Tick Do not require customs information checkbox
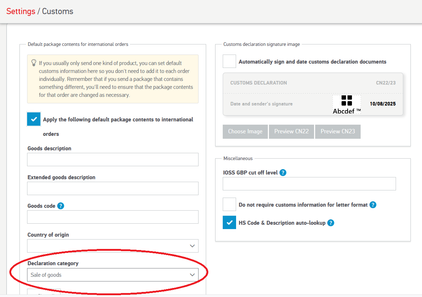This screenshot has height=297, width=422. pyautogui.click(x=229, y=205)
